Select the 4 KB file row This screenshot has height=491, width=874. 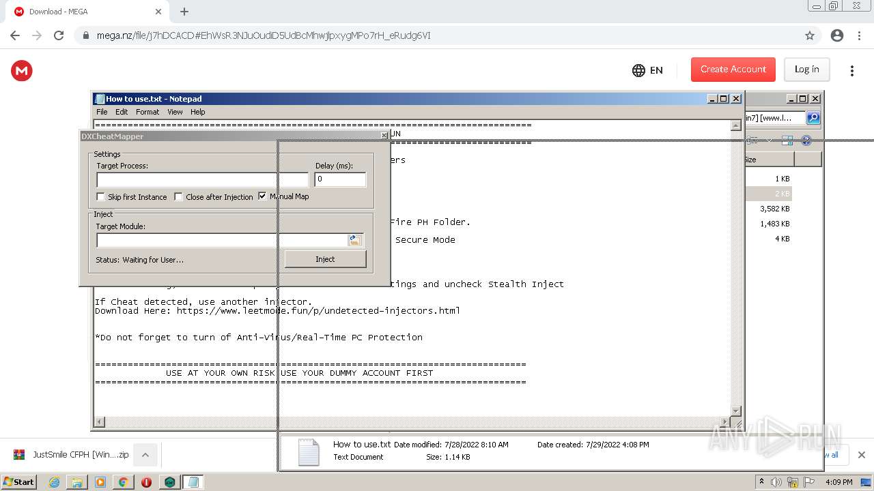point(768,239)
